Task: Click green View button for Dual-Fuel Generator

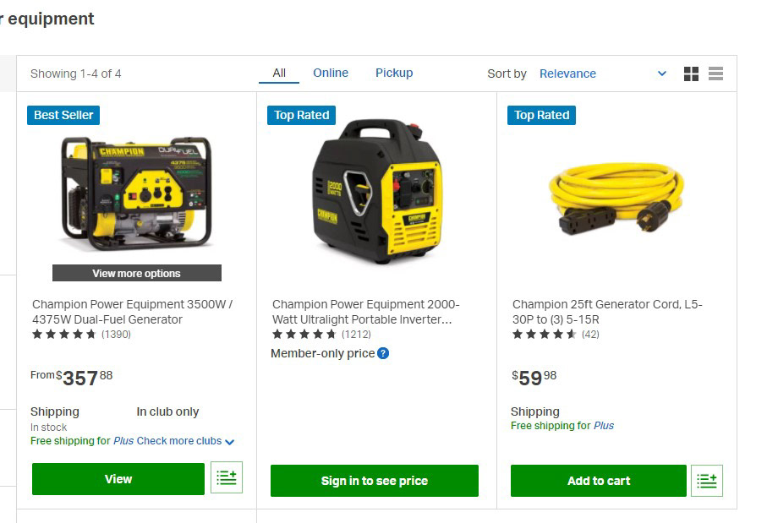Action: coord(118,479)
